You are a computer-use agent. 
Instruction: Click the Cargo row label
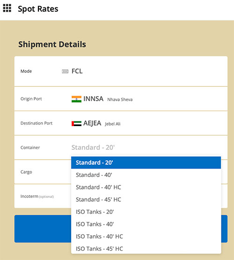click(x=26, y=172)
